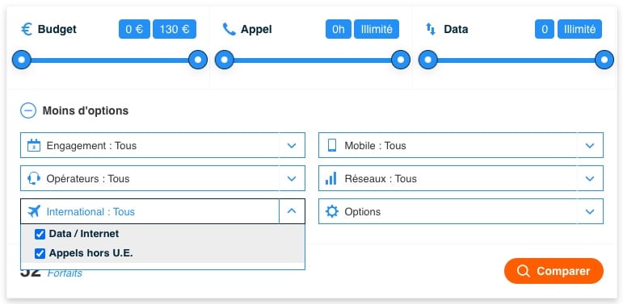Click the Data arrows icon
Screen dimensions: 623x304
point(431,29)
